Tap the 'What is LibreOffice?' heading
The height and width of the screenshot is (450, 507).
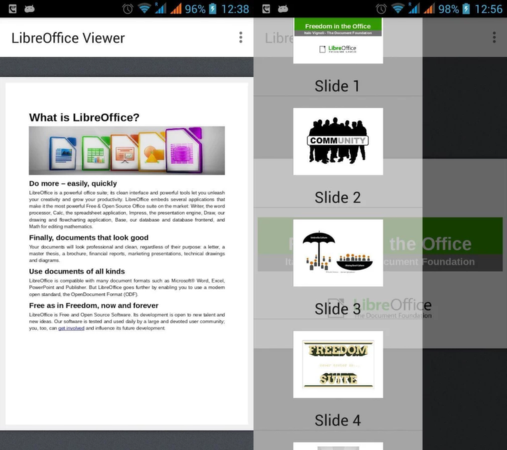click(84, 117)
